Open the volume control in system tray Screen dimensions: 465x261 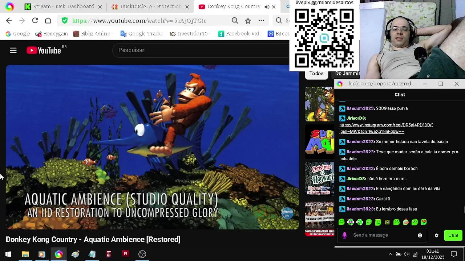point(407,254)
